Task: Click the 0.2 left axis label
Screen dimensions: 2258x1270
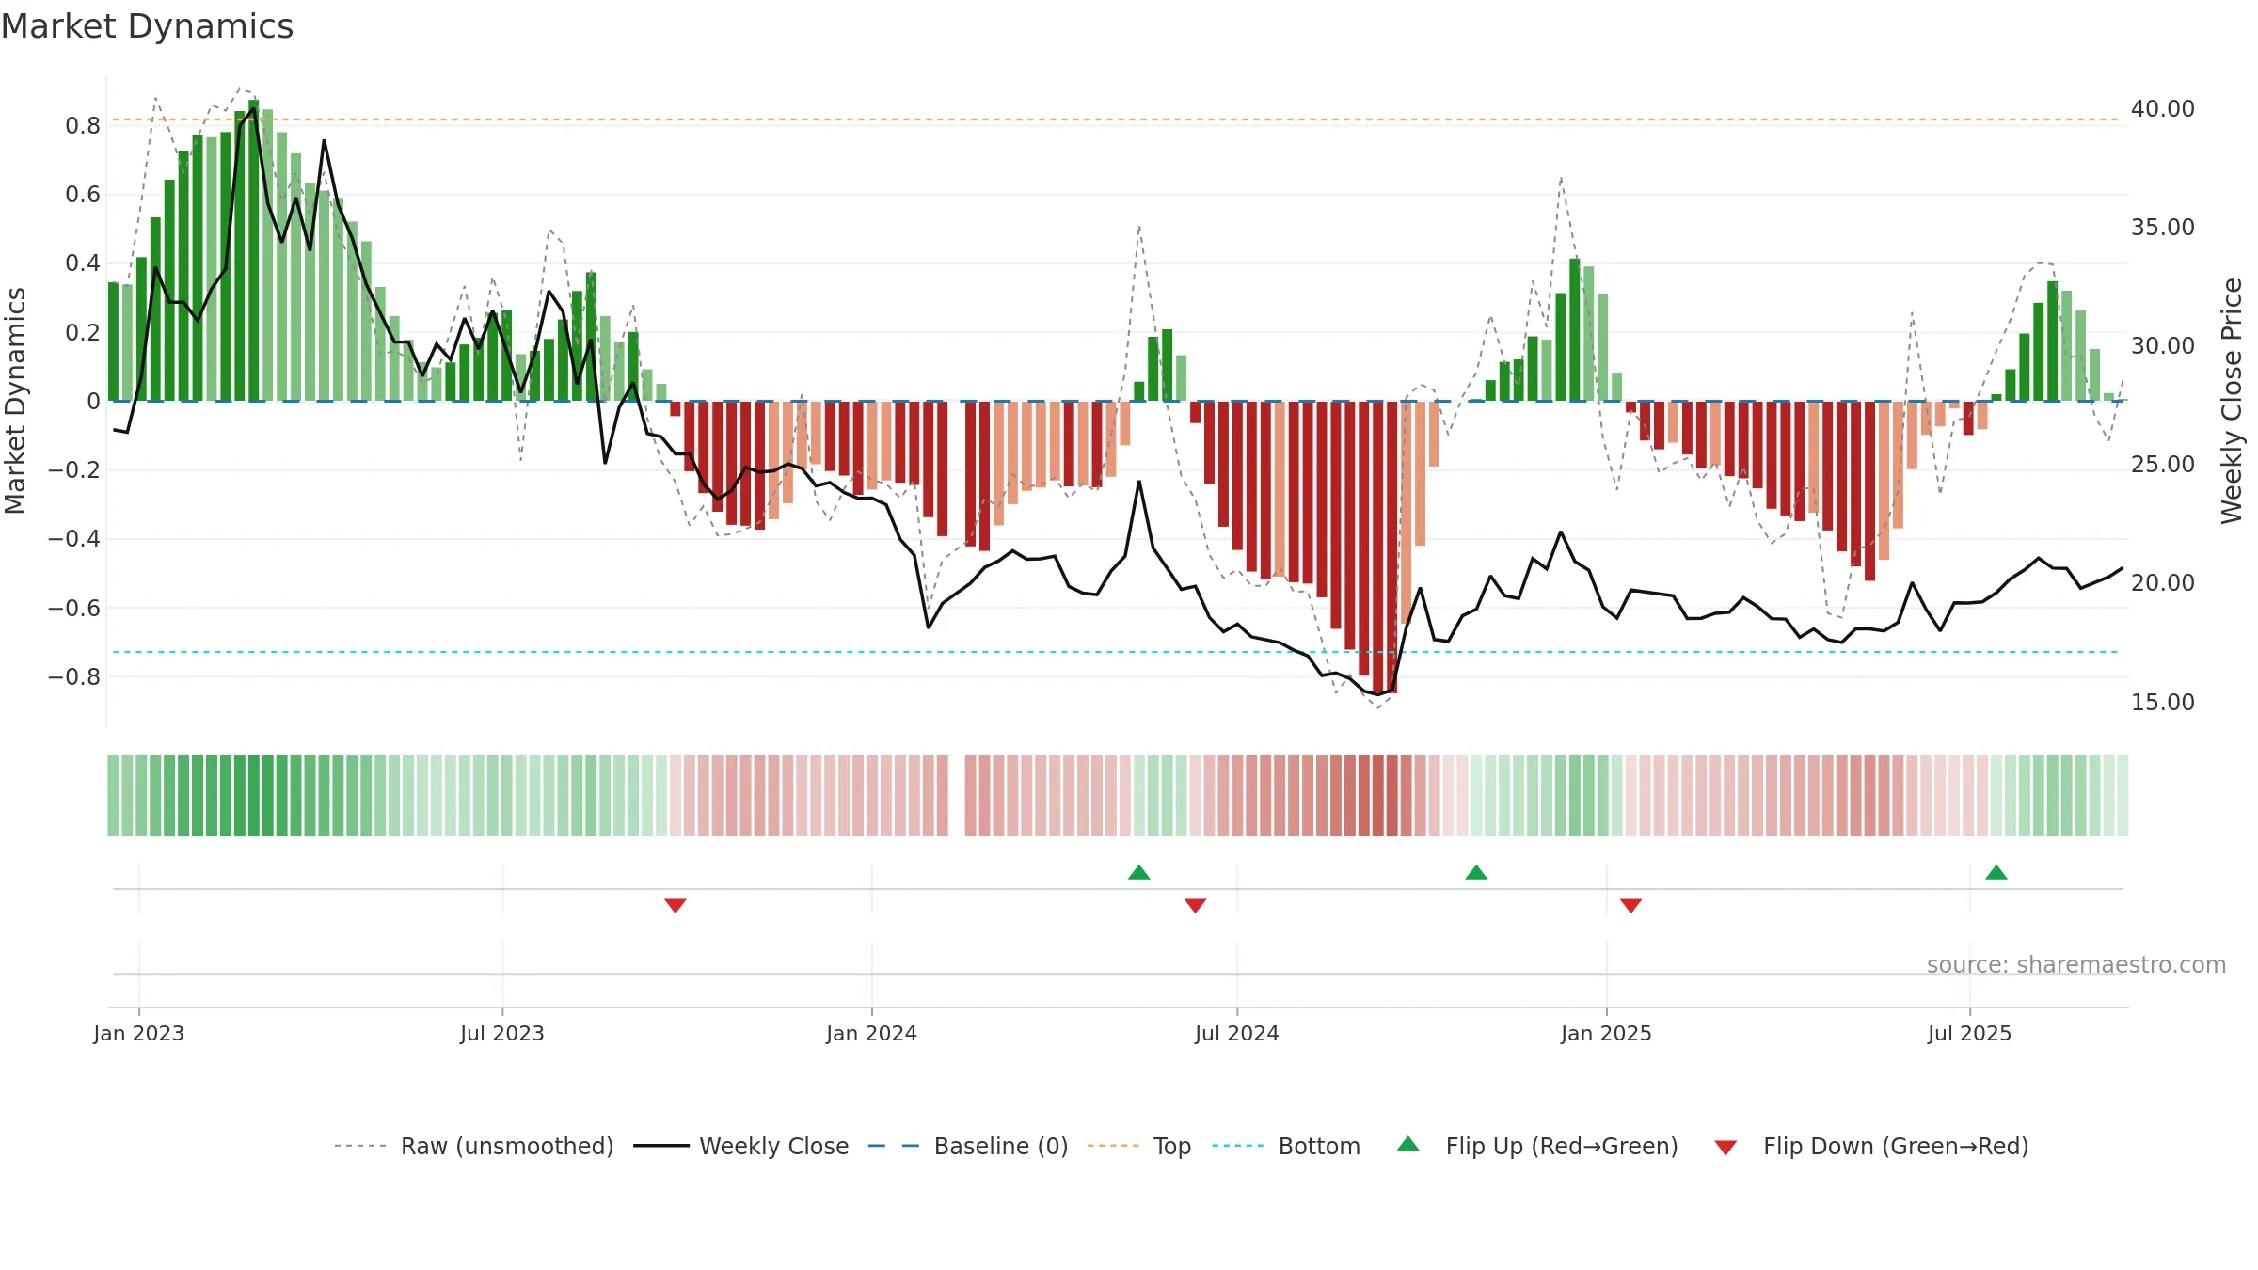Action: (x=83, y=333)
